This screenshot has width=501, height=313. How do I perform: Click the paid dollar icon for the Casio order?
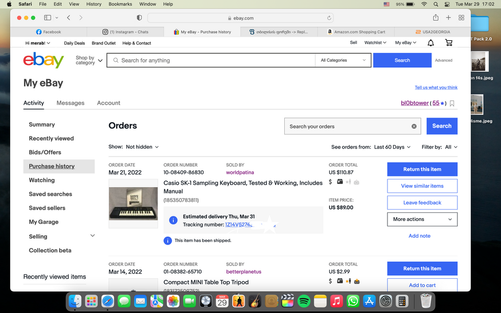[x=330, y=182]
